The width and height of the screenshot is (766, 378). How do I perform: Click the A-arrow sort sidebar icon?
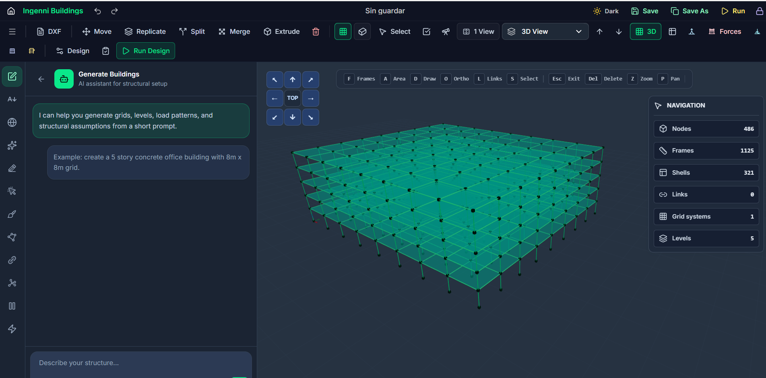12,99
